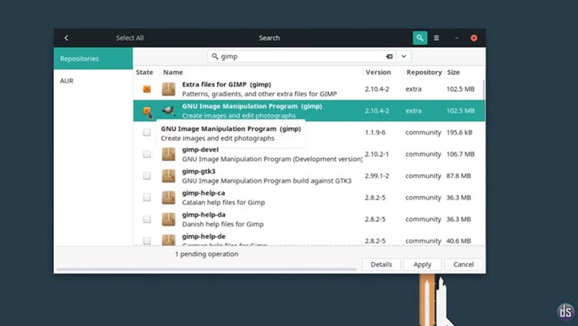Click version 2.99.1-2 of gimp-gtk3
Viewport: 578px width, 326px height.
coord(377,176)
